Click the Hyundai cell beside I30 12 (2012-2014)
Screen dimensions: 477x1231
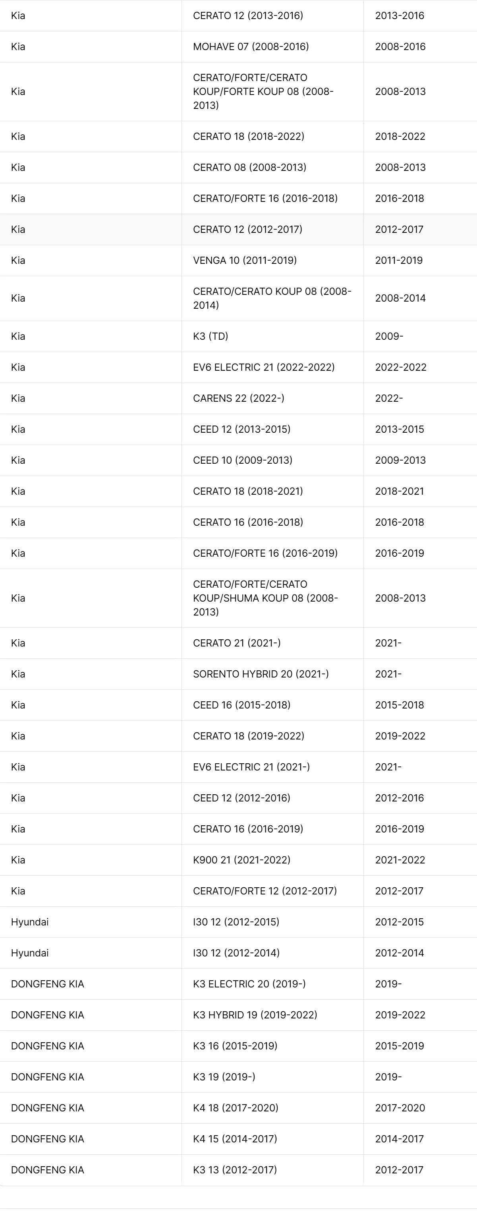[x=30, y=953]
